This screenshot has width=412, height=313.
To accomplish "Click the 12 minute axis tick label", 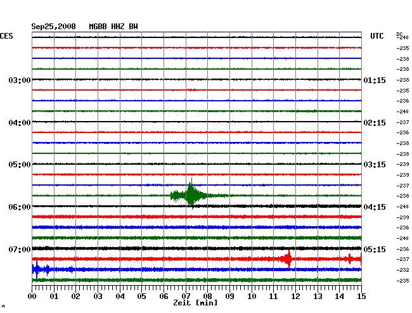I will click(295, 297).
